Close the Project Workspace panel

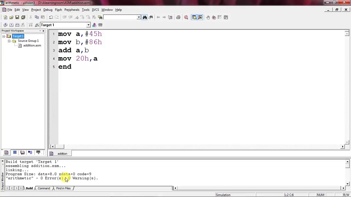[x=43, y=31]
